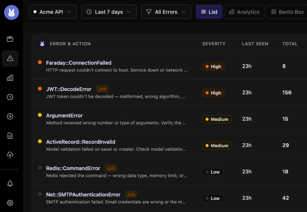
Task: Click the Job tag on JWT::DecodeError
Action: tap(102, 89)
